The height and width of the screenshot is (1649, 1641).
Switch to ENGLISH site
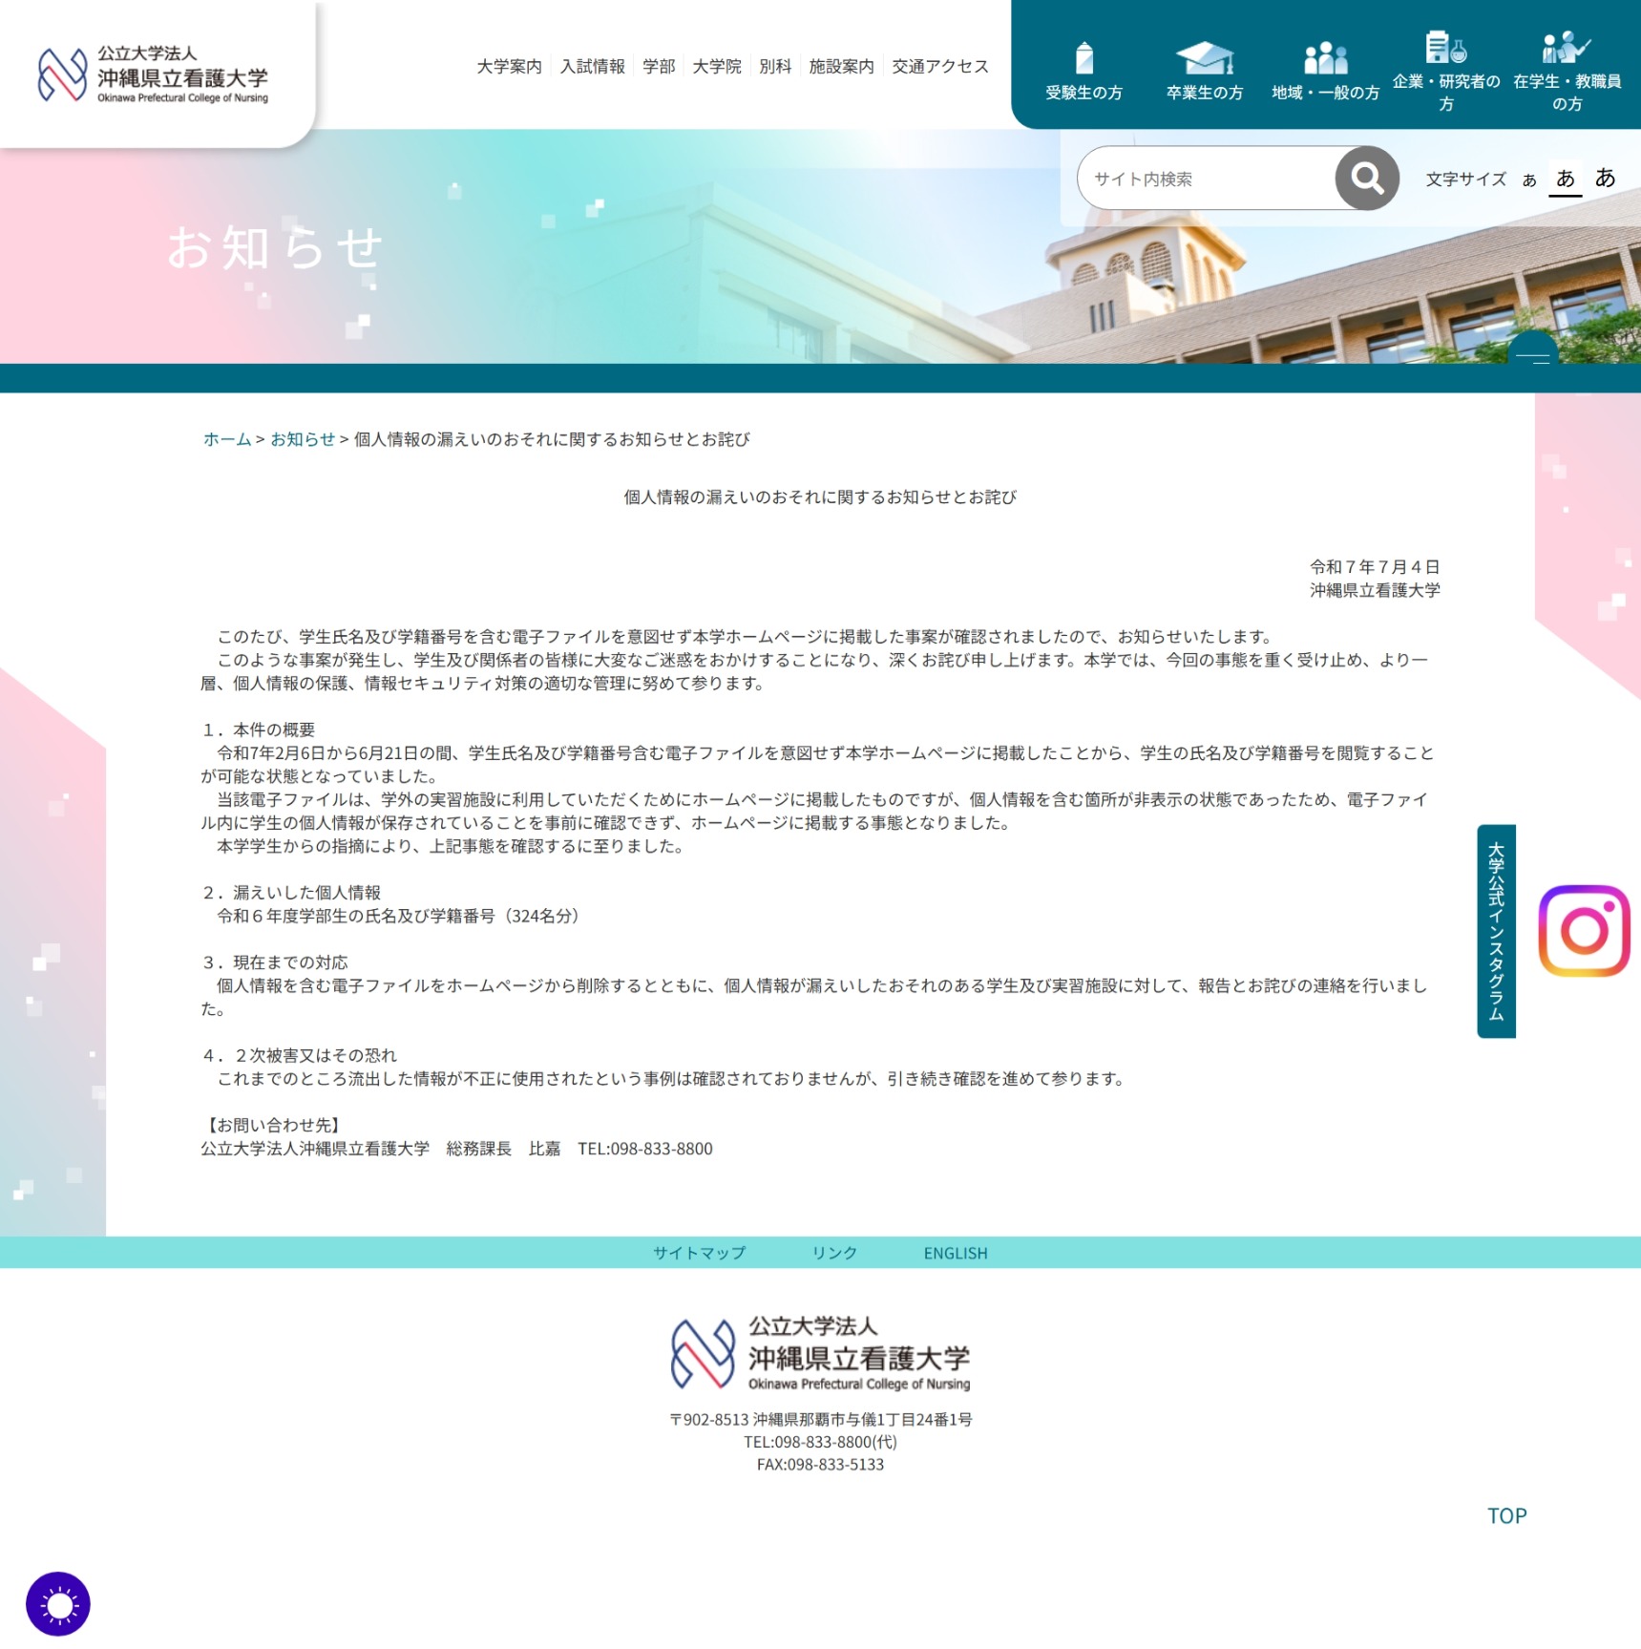(956, 1253)
